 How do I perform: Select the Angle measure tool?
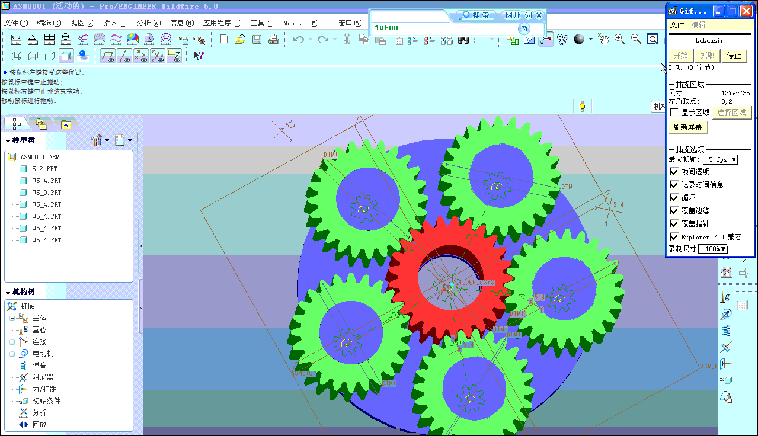(x=33, y=39)
